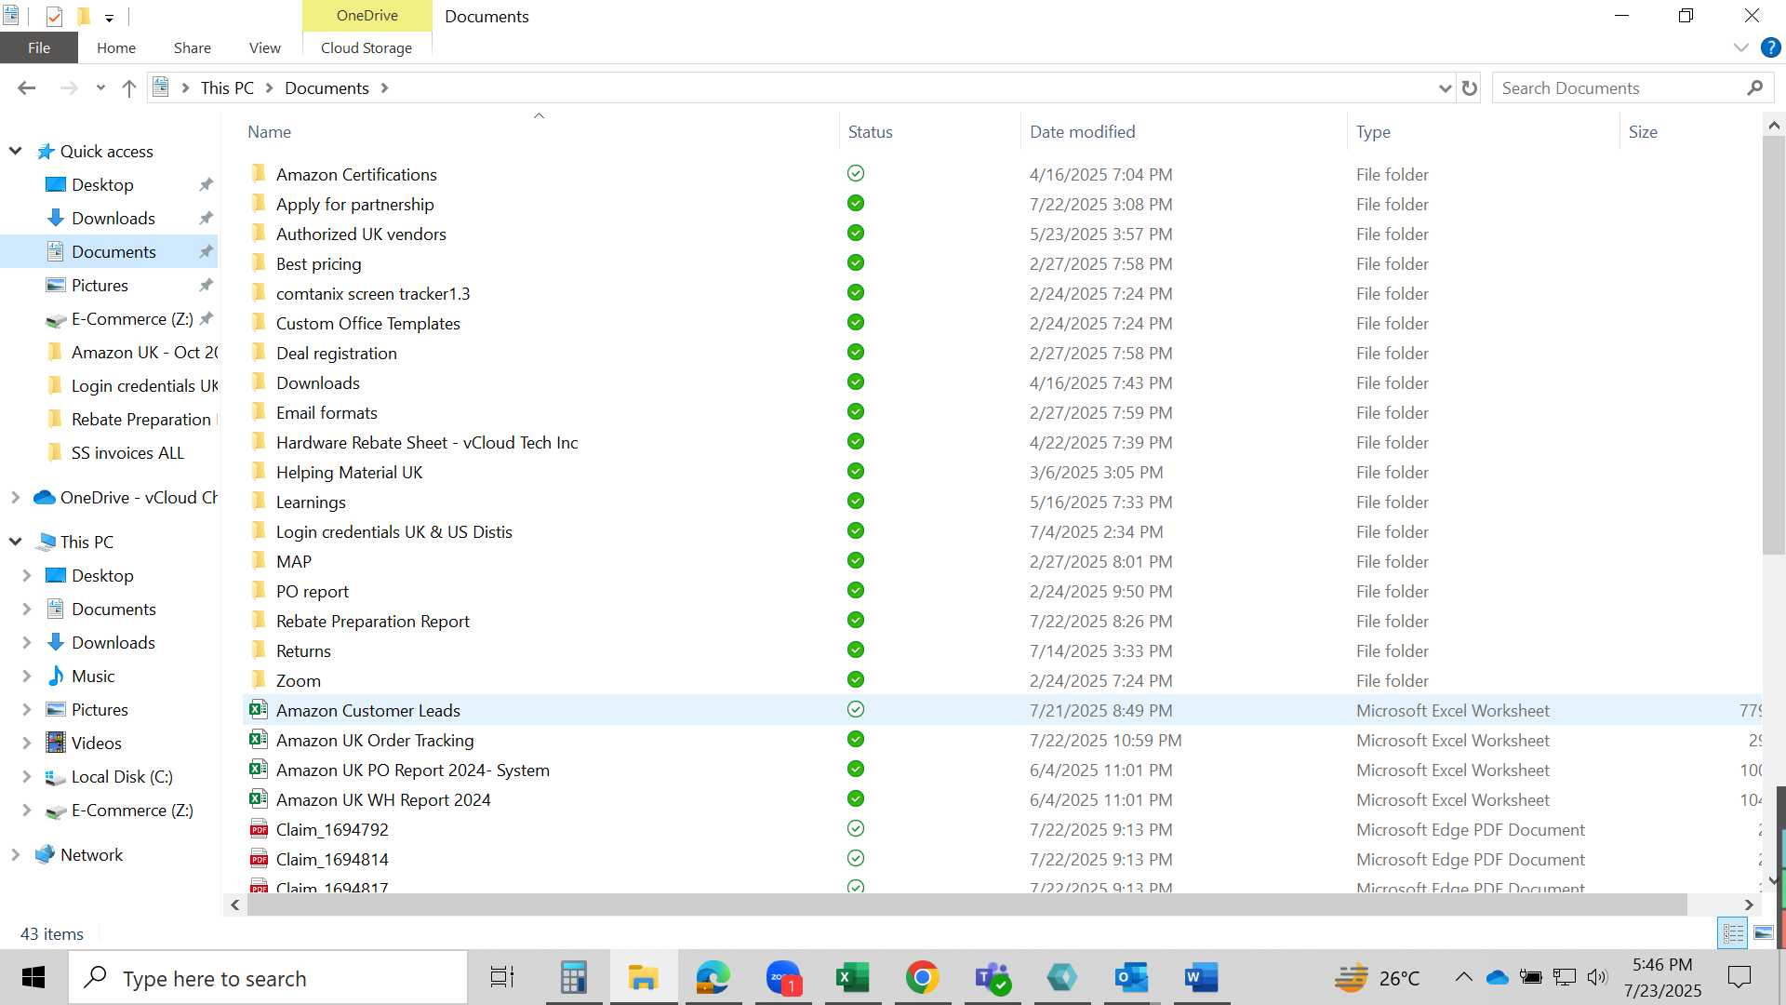This screenshot has width=1786, height=1005.
Task: Switch to Details view layout icon
Action: click(x=1734, y=932)
